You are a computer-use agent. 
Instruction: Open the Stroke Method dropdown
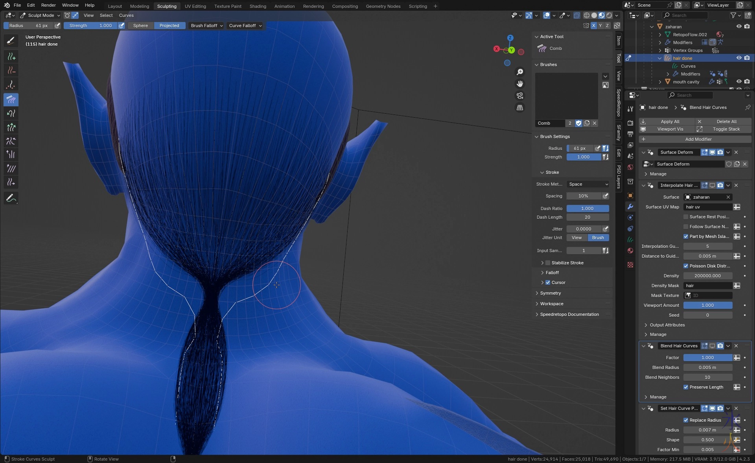coord(587,184)
